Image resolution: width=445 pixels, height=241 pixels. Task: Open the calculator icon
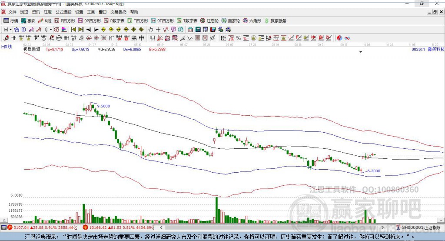pos(198,30)
